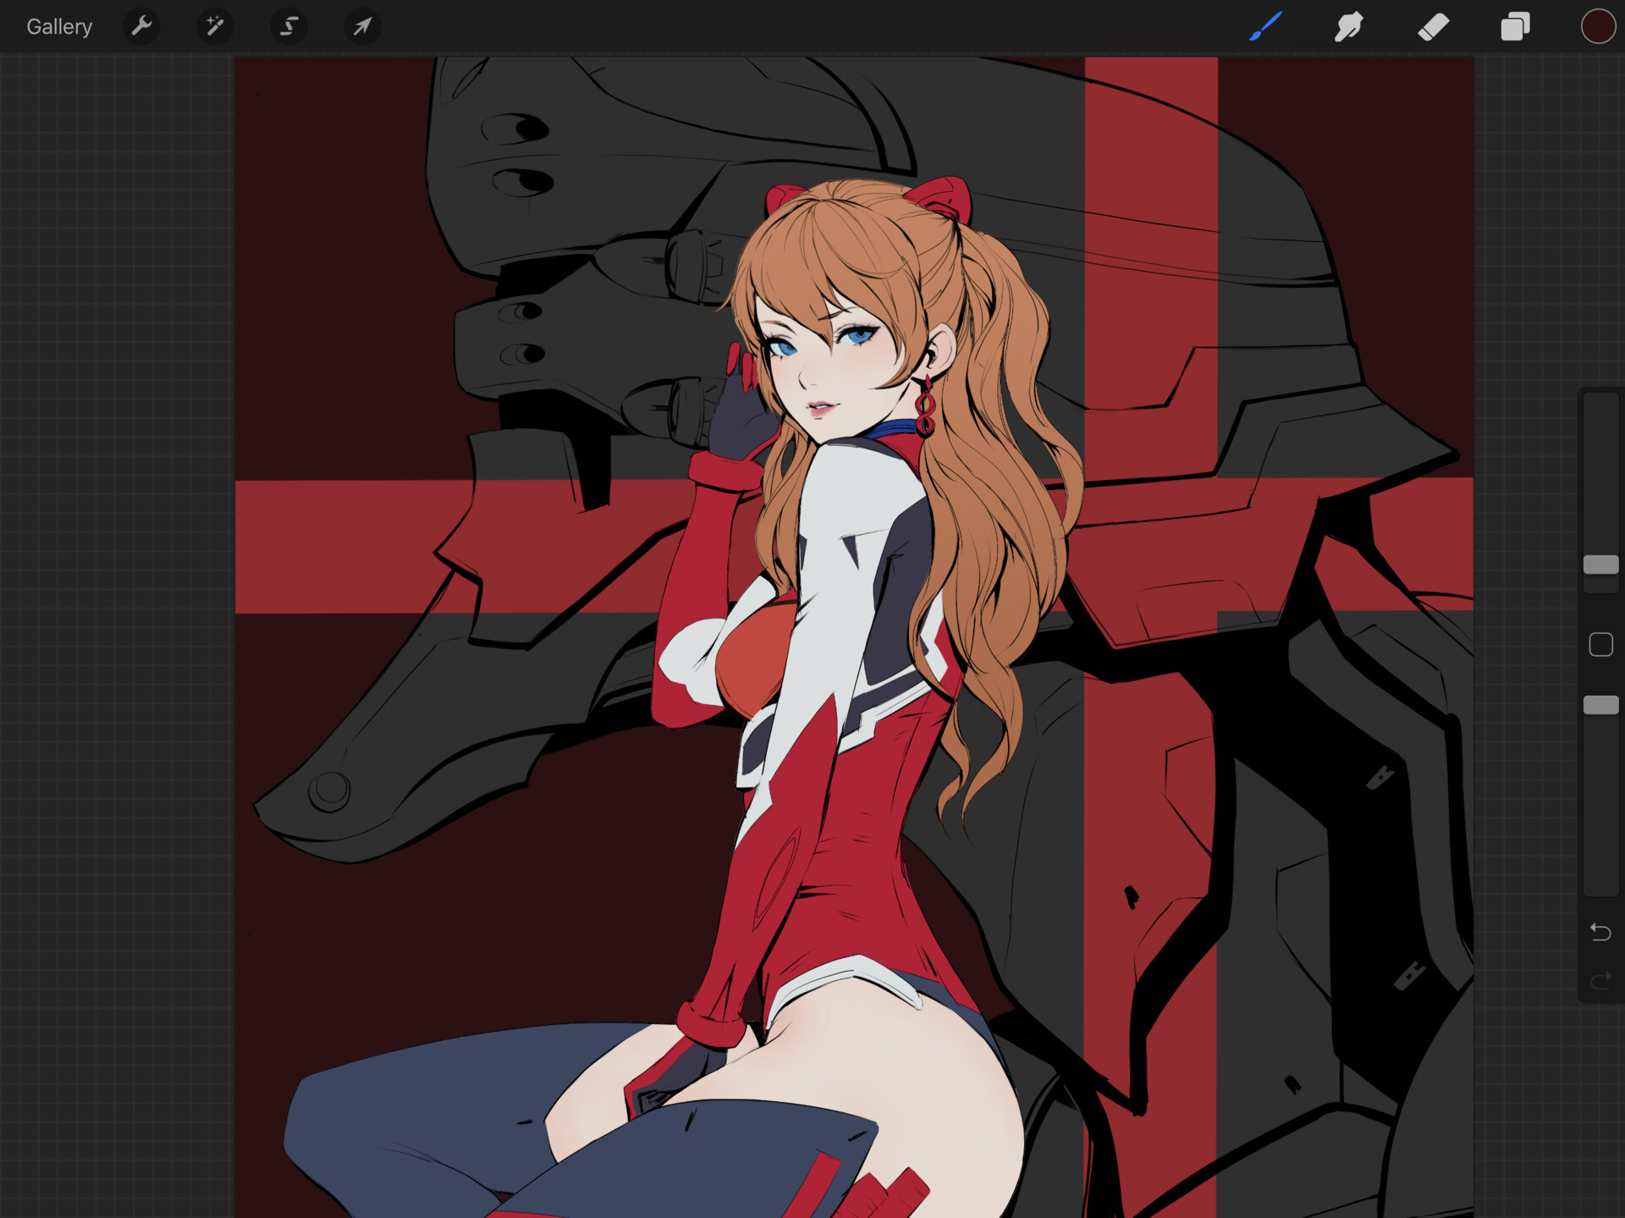Activate the Selection tool
The height and width of the screenshot is (1218, 1625).
click(x=289, y=26)
